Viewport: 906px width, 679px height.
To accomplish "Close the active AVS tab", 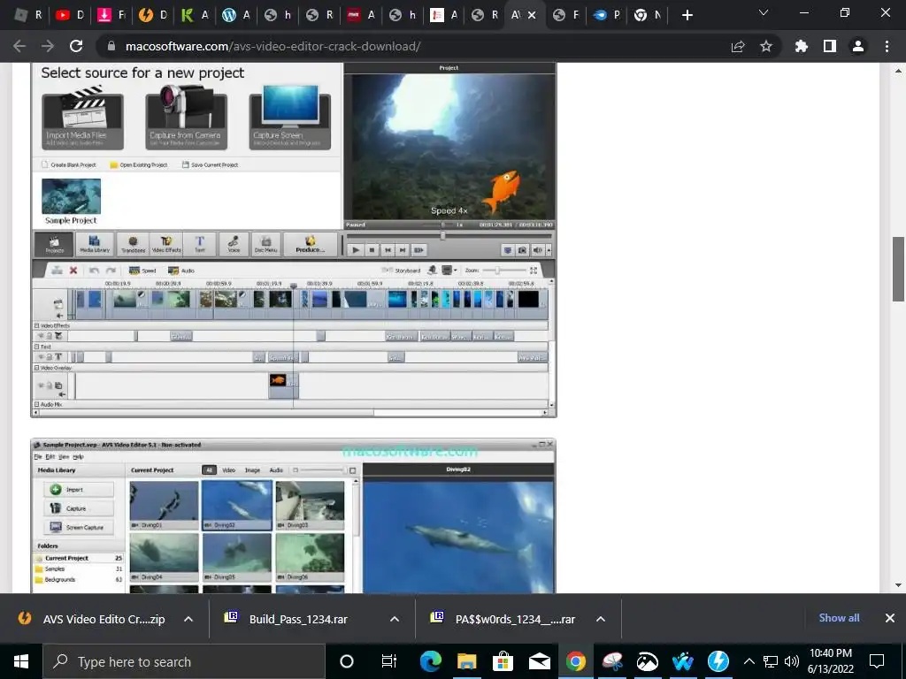I will tap(532, 15).
